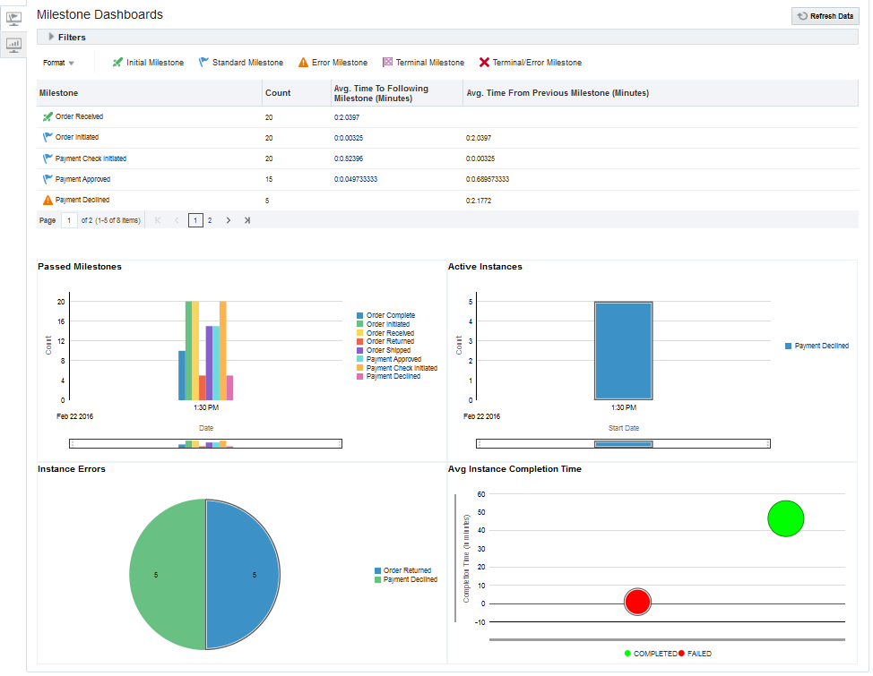Viewport: 873px width, 676px height.
Task: Click the red FAILED bubble
Action: click(637, 602)
